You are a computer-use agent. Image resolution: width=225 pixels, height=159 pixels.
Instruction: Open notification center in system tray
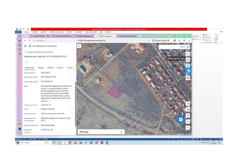click(219, 142)
